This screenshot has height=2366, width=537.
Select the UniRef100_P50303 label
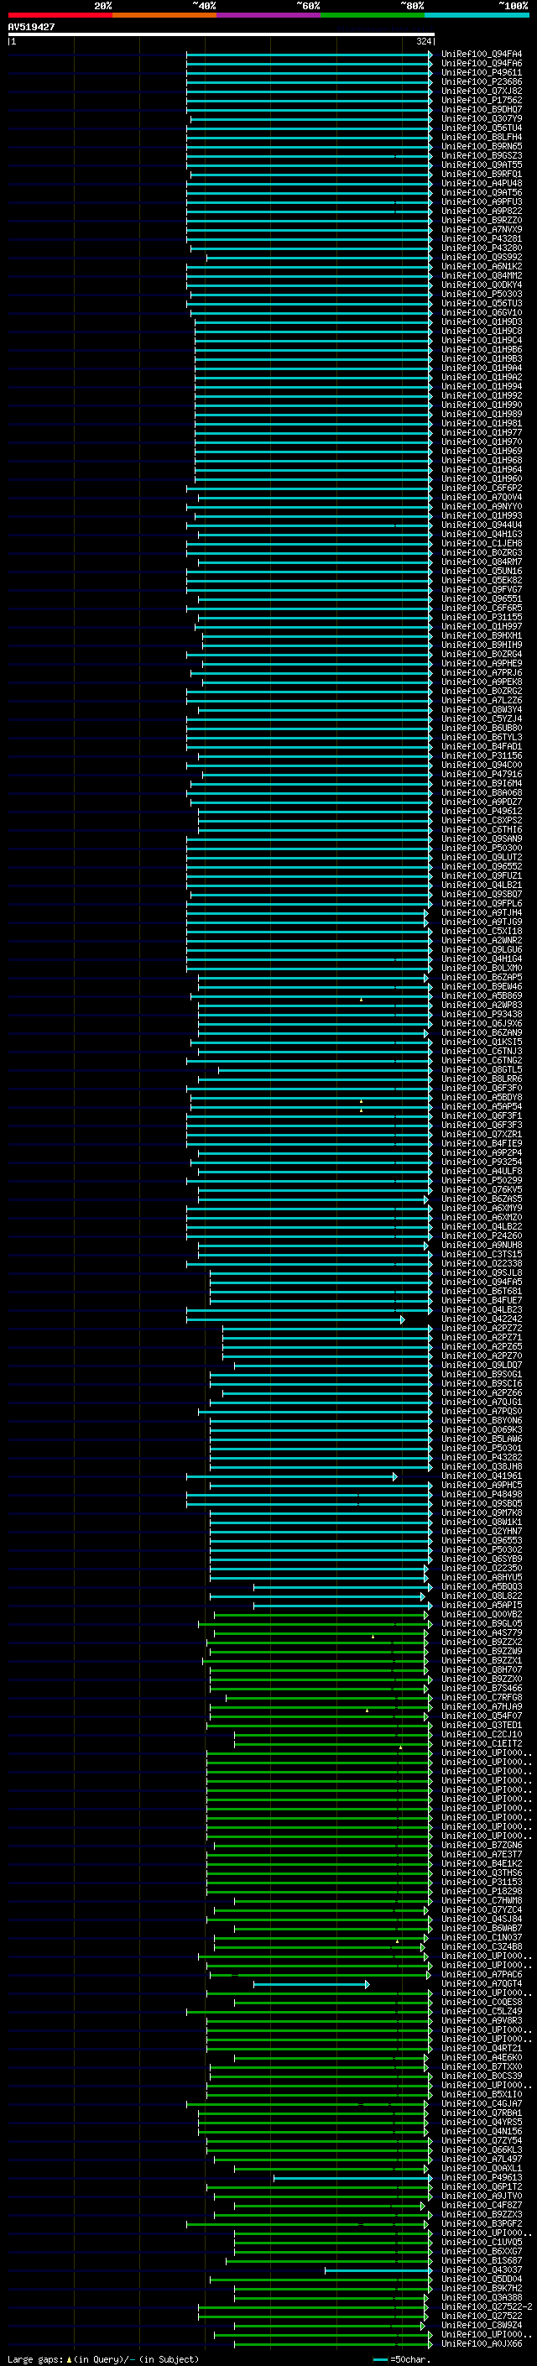click(x=482, y=294)
